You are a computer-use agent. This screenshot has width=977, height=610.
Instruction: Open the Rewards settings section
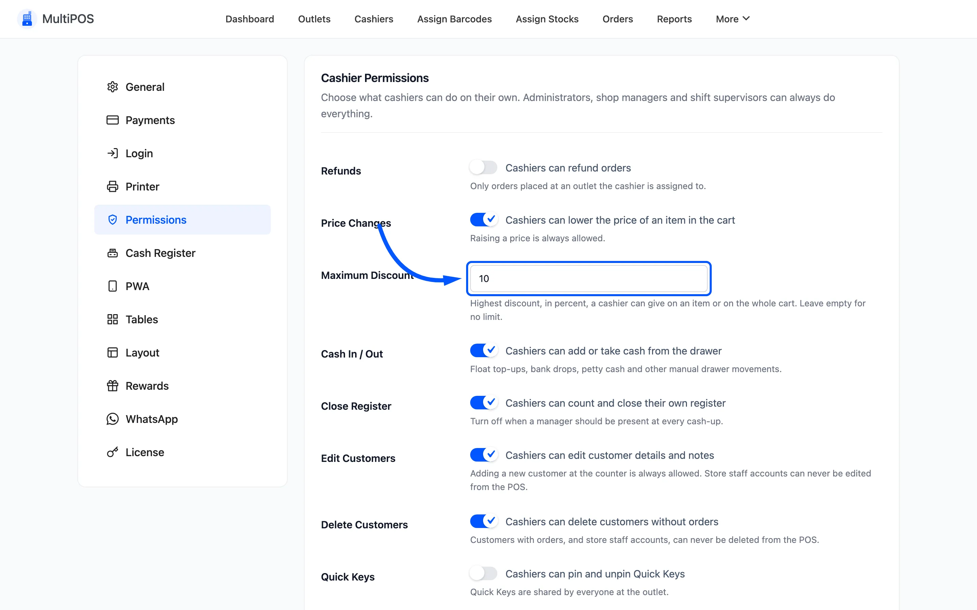(x=183, y=386)
